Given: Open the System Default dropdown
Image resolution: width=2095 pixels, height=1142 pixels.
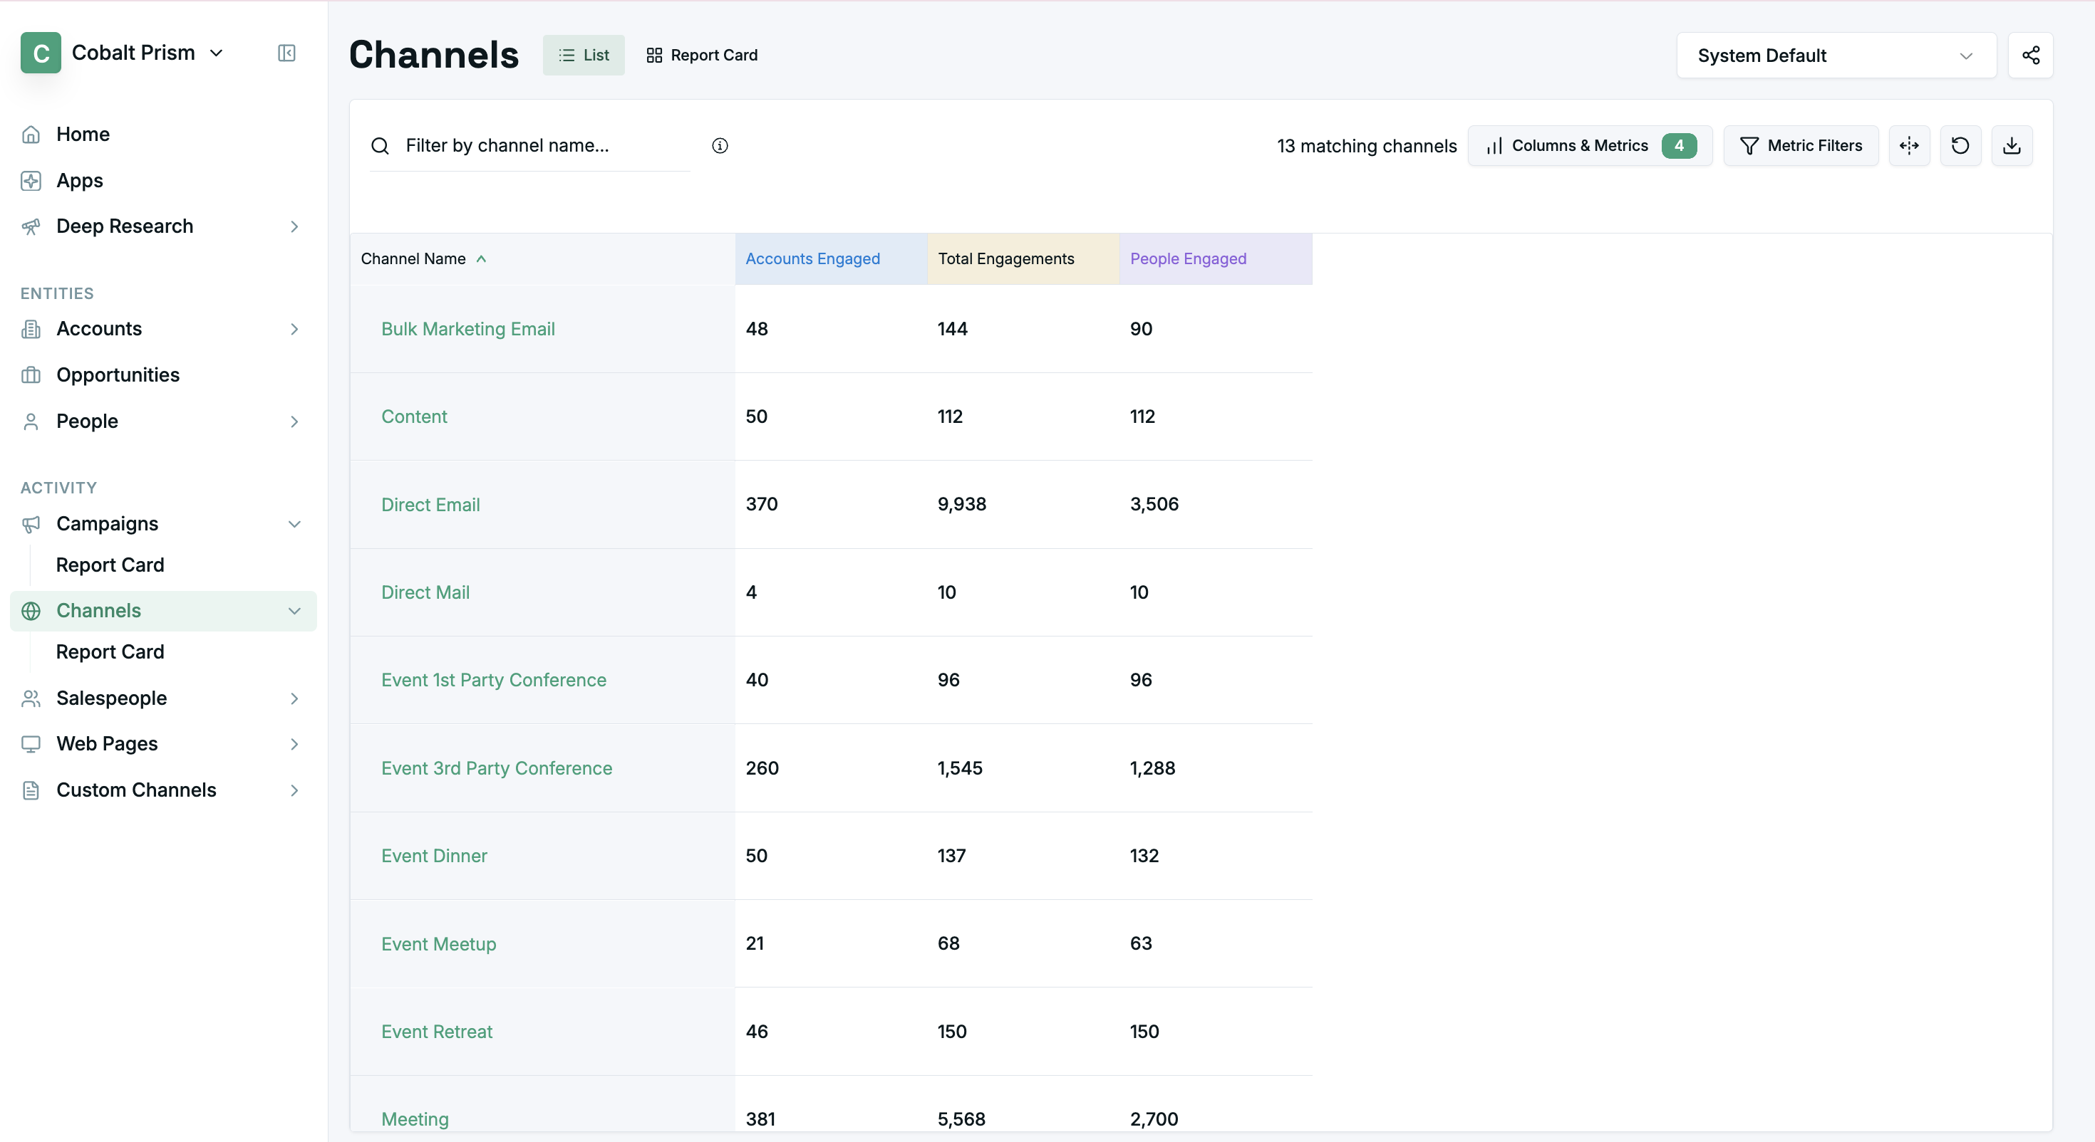Looking at the screenshot, I should tap(1836, 56).
